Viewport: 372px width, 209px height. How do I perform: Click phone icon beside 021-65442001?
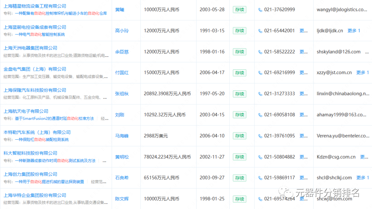pos(260,31)
